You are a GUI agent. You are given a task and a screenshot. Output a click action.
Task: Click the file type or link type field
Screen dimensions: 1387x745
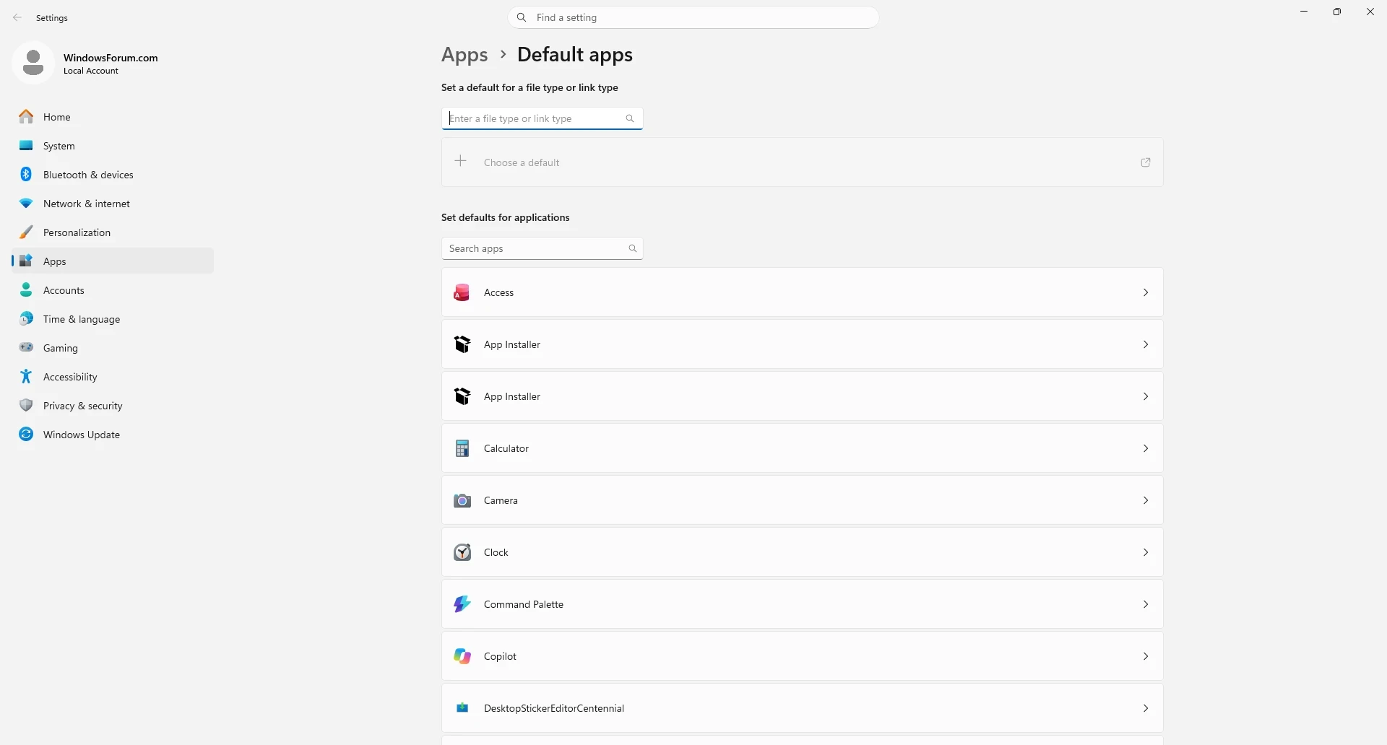[x=543, y=118]
